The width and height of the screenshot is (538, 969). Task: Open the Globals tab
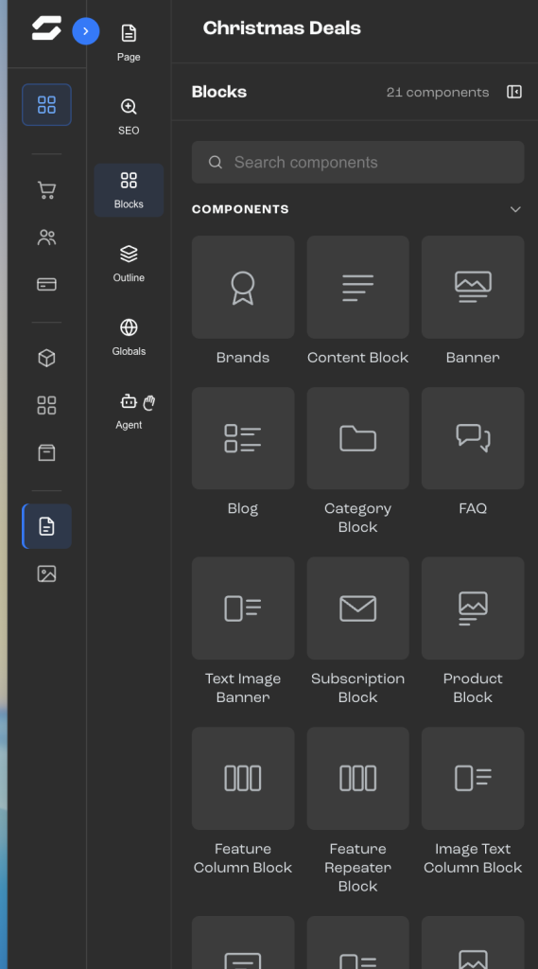pyautogui.click(x=129, y=338)
